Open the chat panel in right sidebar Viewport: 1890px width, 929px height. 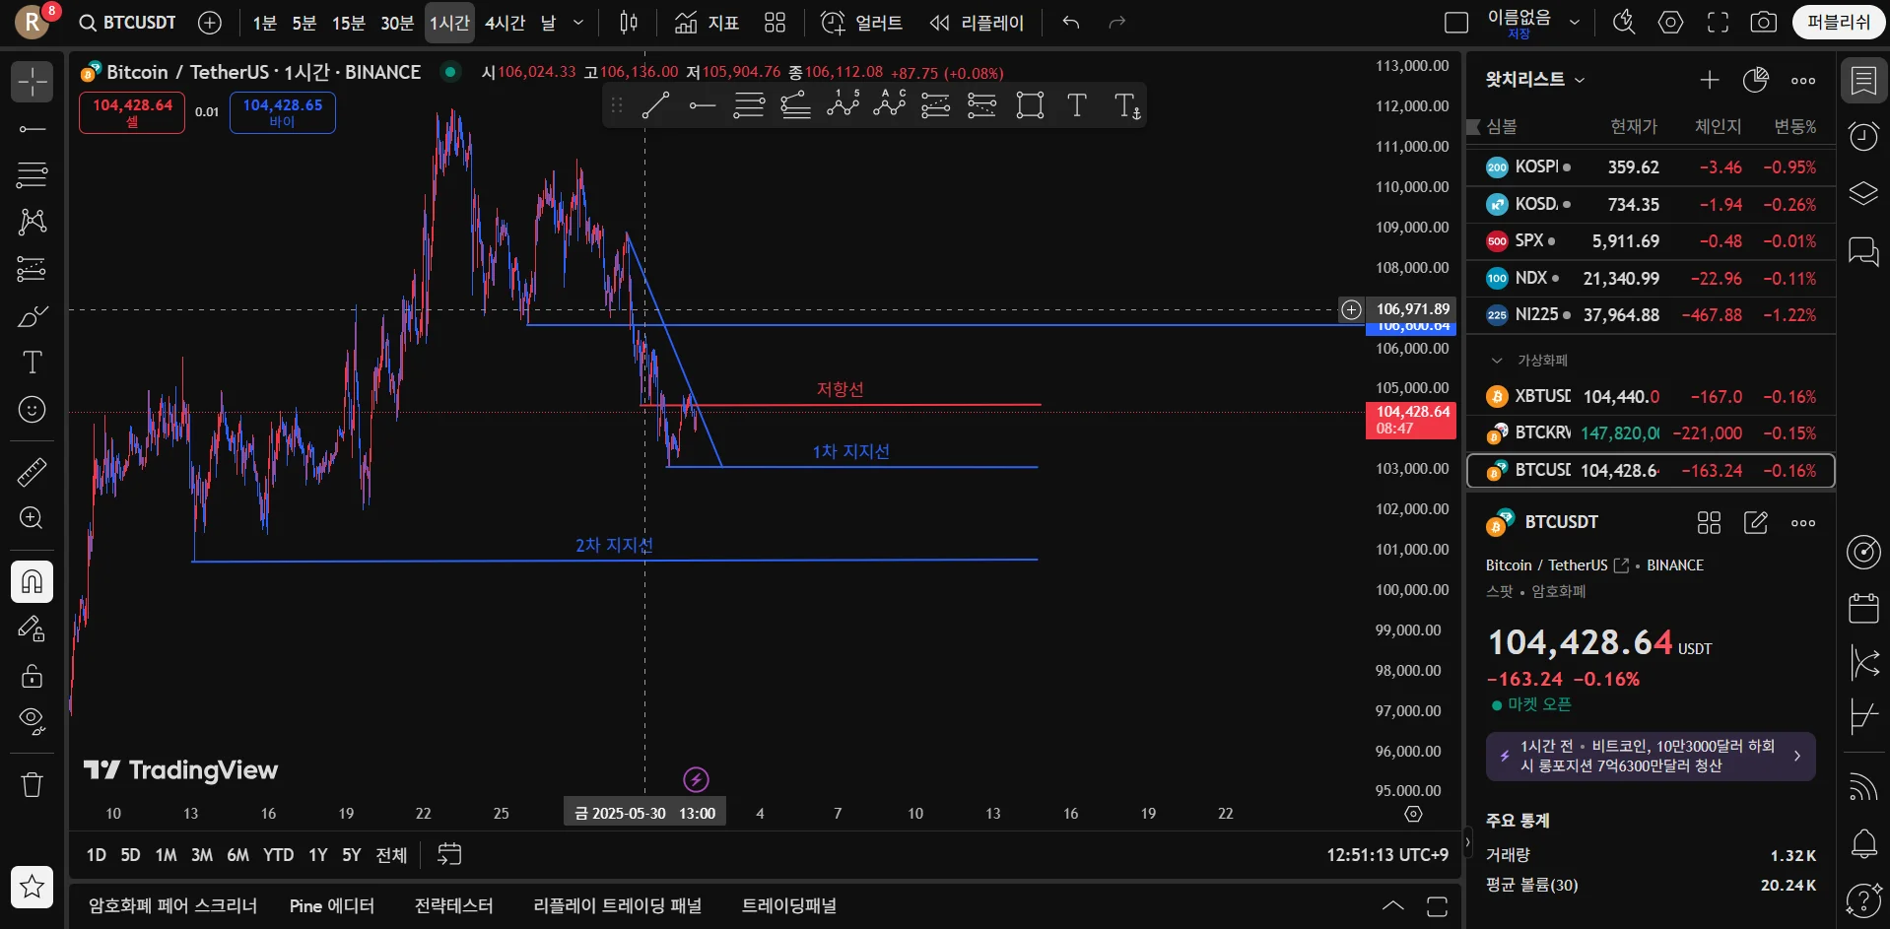(x=1863, y=250)
